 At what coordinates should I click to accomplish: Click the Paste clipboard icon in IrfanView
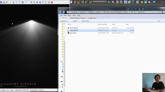tap(16, 2)
